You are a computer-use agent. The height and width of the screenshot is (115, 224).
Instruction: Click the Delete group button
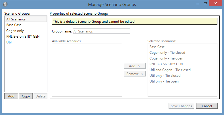pyautogui.click(x=40, y=96)
